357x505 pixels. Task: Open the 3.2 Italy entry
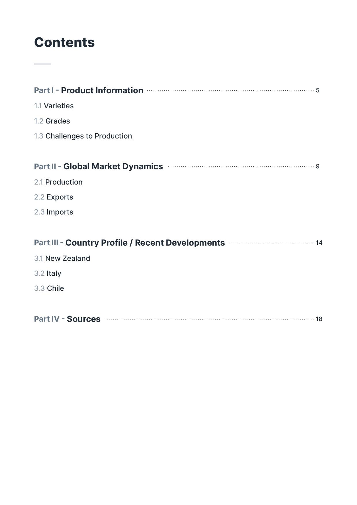coord(48,274)
